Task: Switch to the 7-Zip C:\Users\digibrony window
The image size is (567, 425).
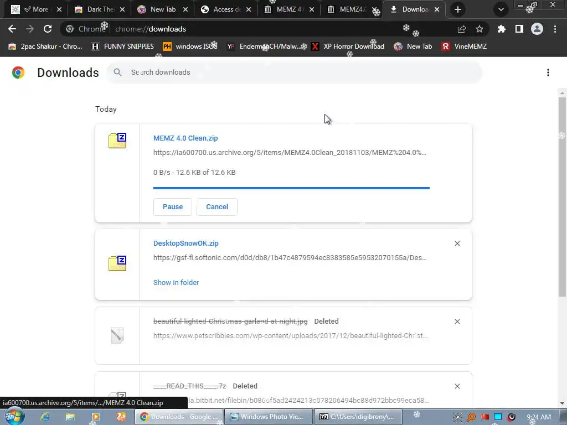Action: click(358, 417)
